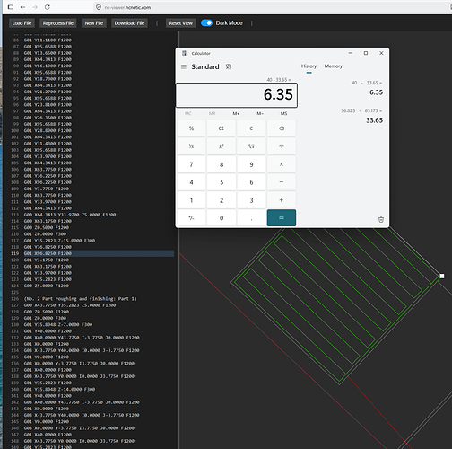Image resolution: width=452 pixels, height=449 pixels.
Task: Click the white tool position marker in viewer
Action: 442,276
